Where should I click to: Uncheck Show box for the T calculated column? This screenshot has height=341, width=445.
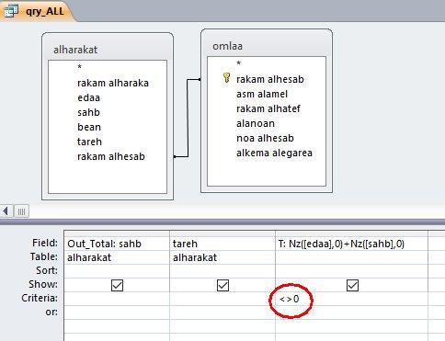click(x=352, y=285)
